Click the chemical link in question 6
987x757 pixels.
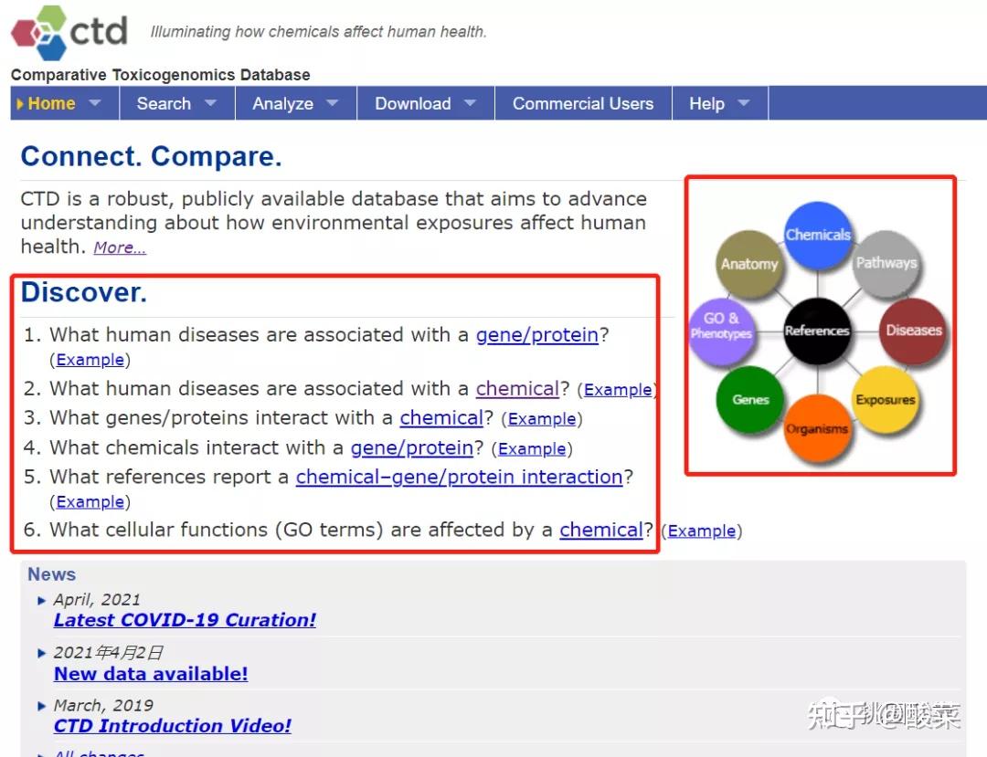pos(601,530)
